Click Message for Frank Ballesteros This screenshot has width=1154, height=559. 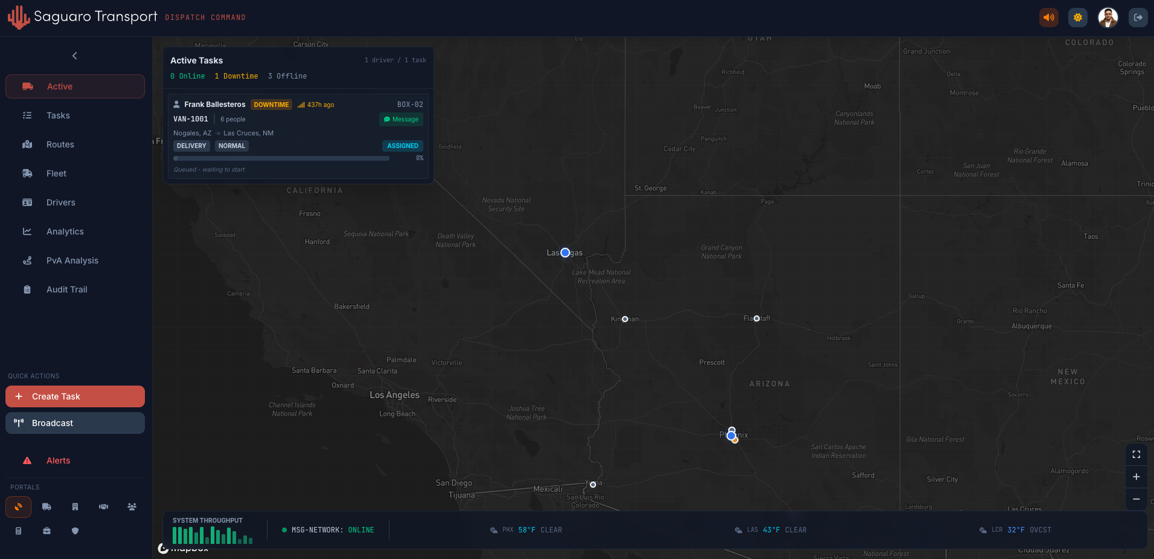click(401, 120)
